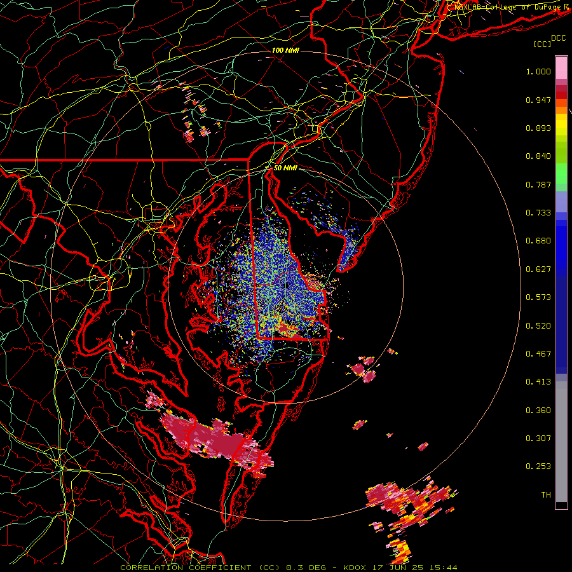This screenshot has width=572, height=572.
Task: Click the 0.413 legend label
Action: pos(538,382)
